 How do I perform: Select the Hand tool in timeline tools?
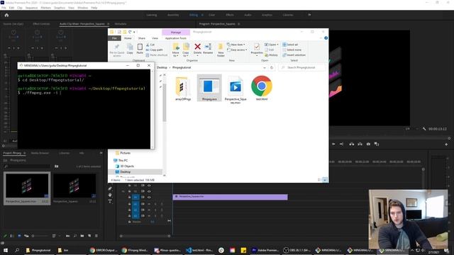[x=110, y=195]
